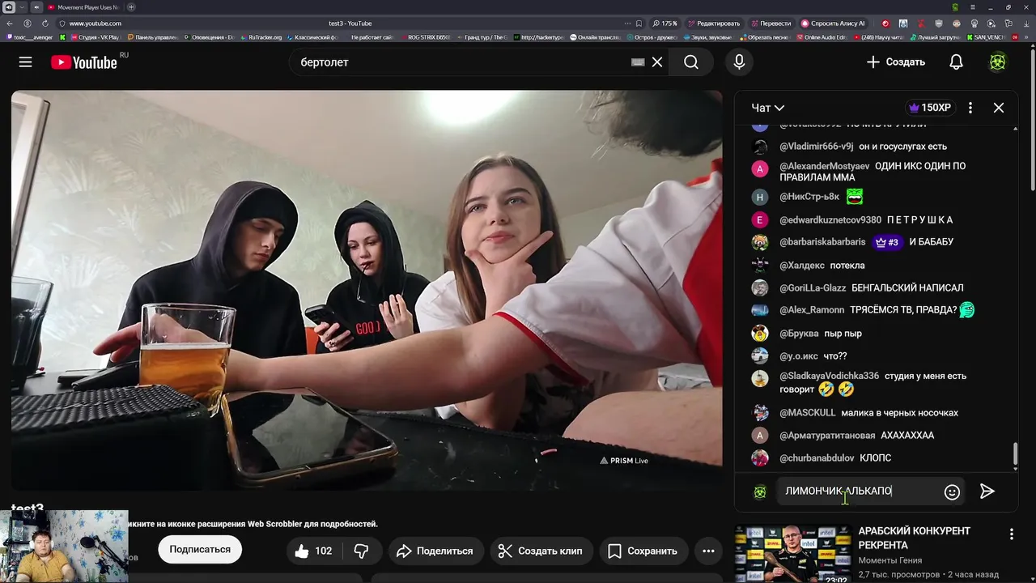Click the Подписаться subscribe button

click(200, 550)
